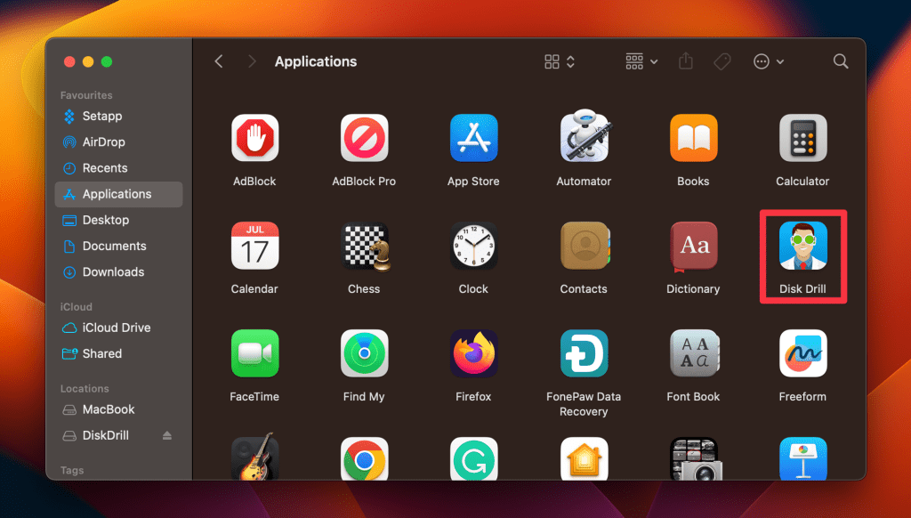
Task: Click the Locations section header
Action: [x=85, y=388]
